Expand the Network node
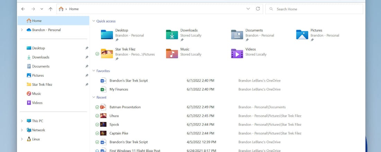Viewport: 381px width, 152px height. click(x=21, y=130)
